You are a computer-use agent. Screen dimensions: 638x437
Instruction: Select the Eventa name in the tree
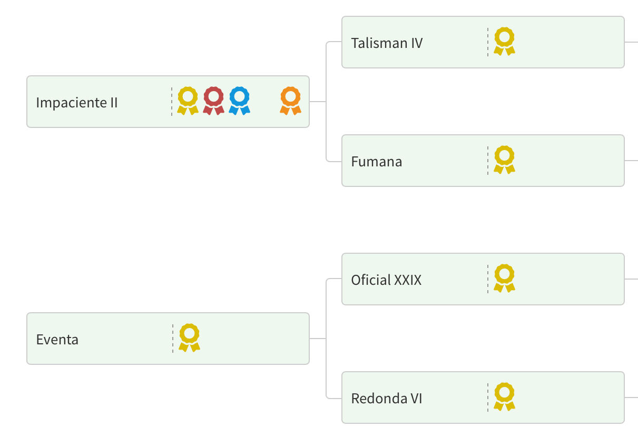[x=57, y=340]
